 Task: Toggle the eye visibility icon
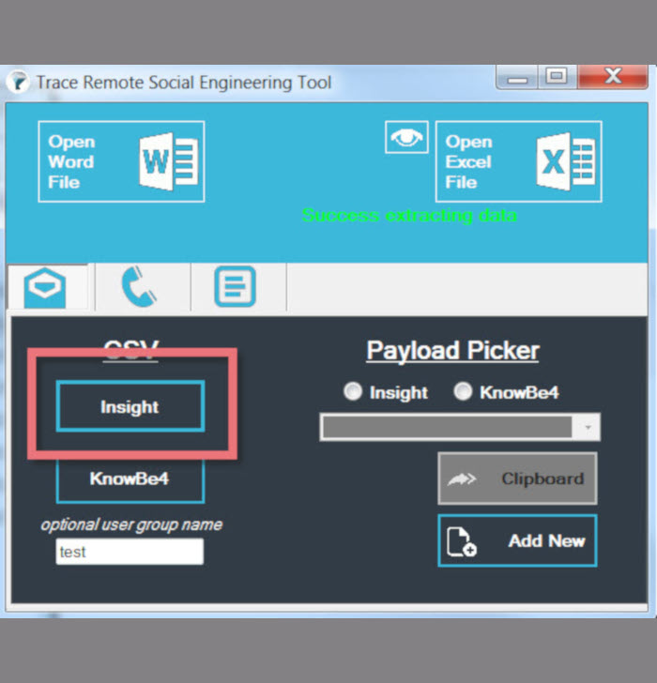pyautogui.click(x=406, y=137)
